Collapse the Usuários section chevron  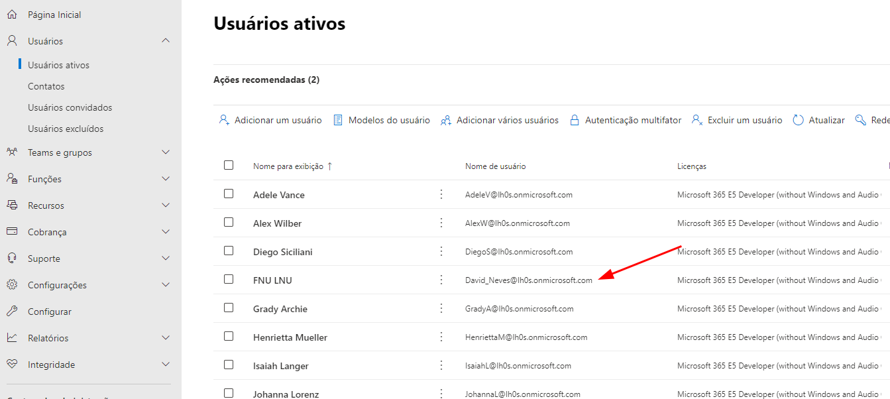pos(166,41)
